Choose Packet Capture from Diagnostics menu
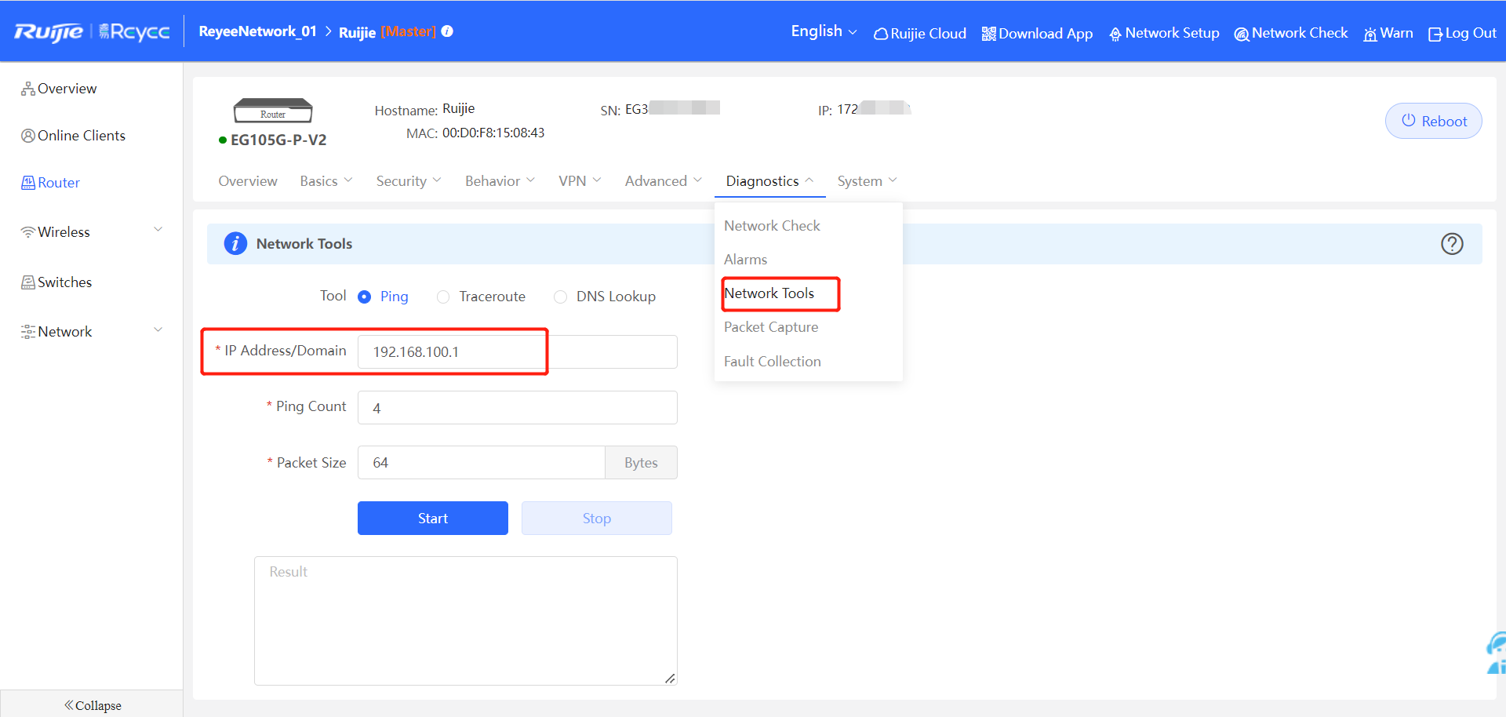Screen dimensions: 1506x717 pos(770,327)
